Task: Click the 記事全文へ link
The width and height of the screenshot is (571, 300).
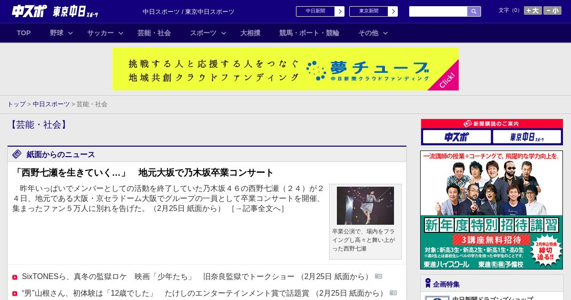Action: 257,209
